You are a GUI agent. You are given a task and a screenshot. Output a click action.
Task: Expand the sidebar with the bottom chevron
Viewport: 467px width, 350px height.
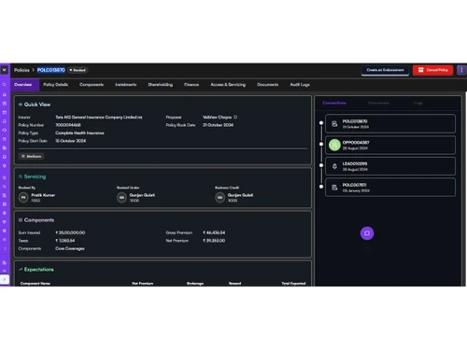[5, 279]
